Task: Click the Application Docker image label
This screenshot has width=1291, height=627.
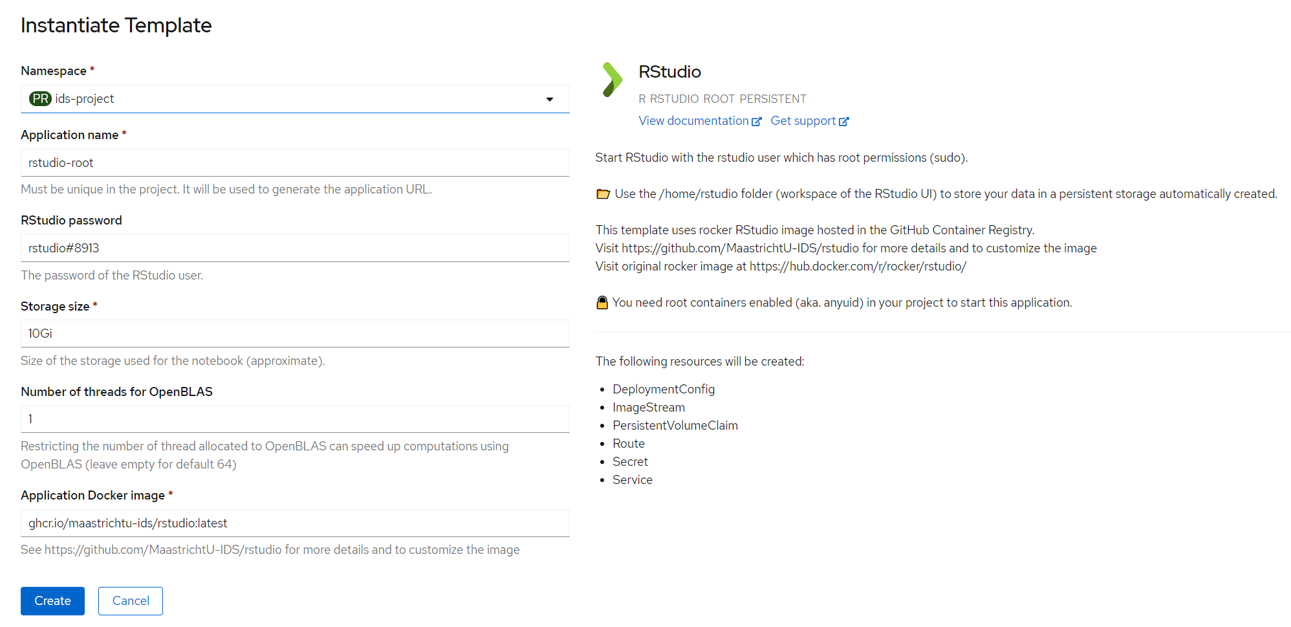Action: click(x=93, y=496)
